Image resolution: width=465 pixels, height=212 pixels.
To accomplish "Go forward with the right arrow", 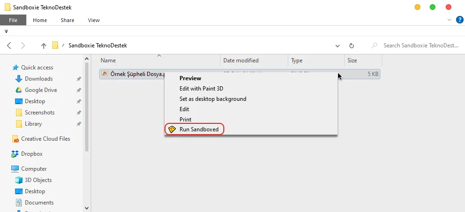I will [x=23, y=45].
